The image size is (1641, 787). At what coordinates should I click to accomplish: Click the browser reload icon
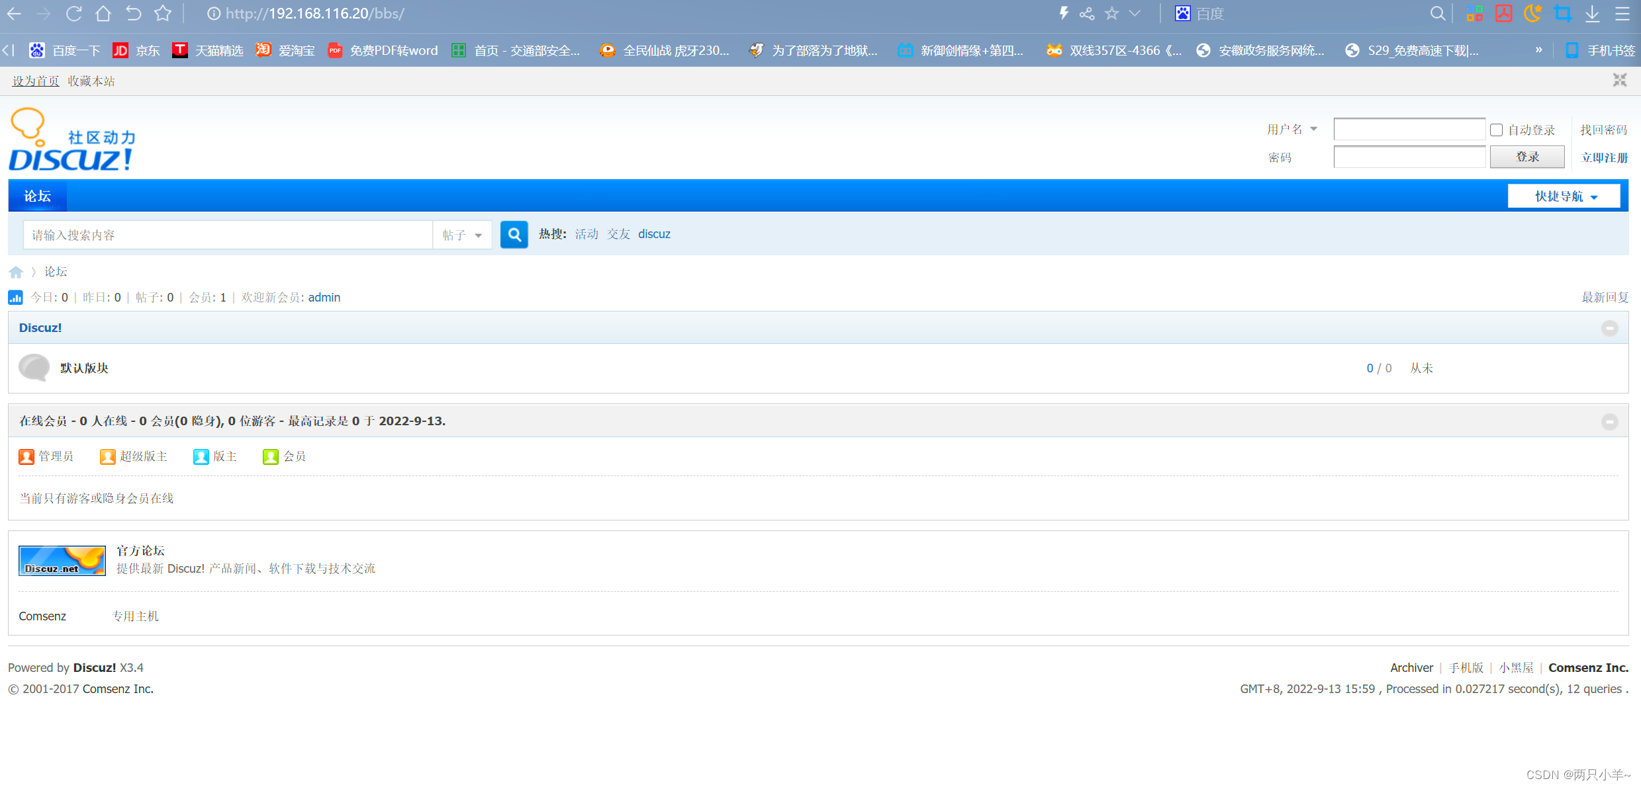74,13
